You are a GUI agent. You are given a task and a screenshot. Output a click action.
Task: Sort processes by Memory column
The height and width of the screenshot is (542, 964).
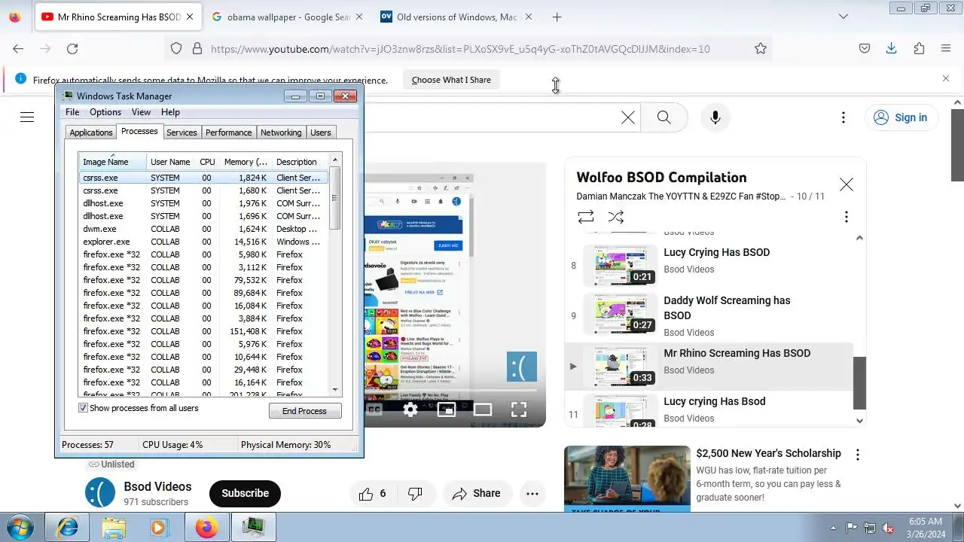246,162
